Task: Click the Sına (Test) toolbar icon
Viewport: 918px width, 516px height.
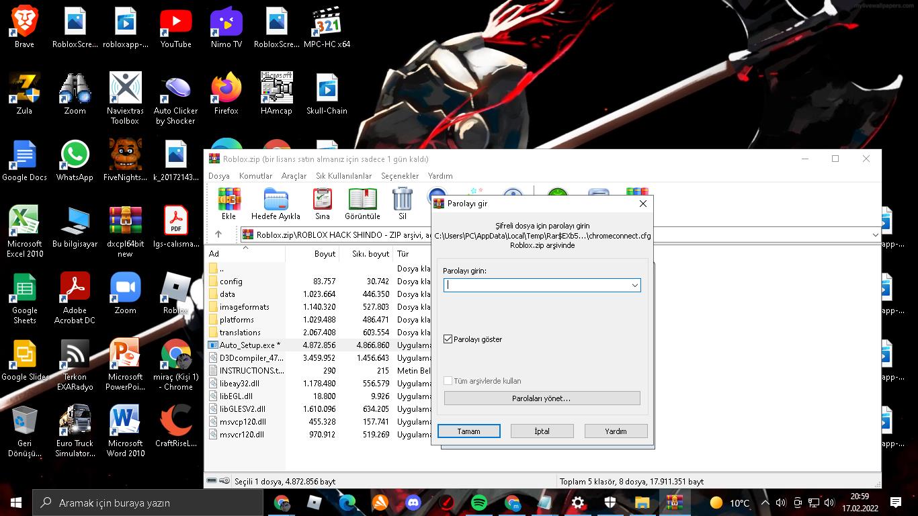Action: [x=323, y=203]
